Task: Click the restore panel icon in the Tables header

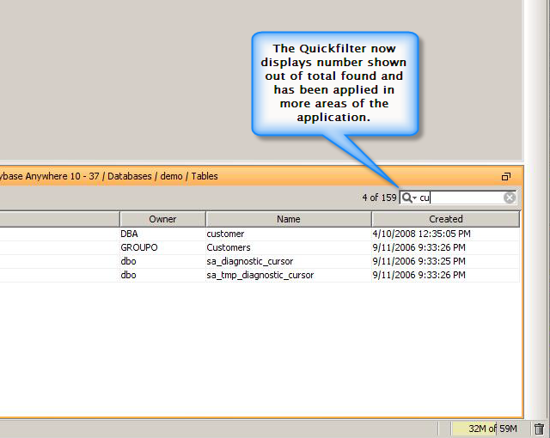Action: (x=506, y=177)
